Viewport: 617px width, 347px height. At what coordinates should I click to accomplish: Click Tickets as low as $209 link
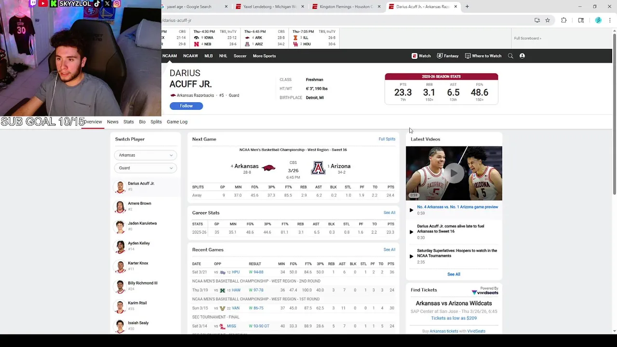tap(454, 318)
